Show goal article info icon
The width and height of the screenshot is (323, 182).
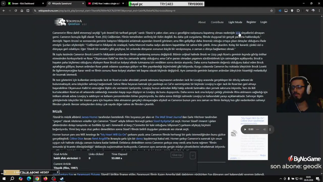79,158
